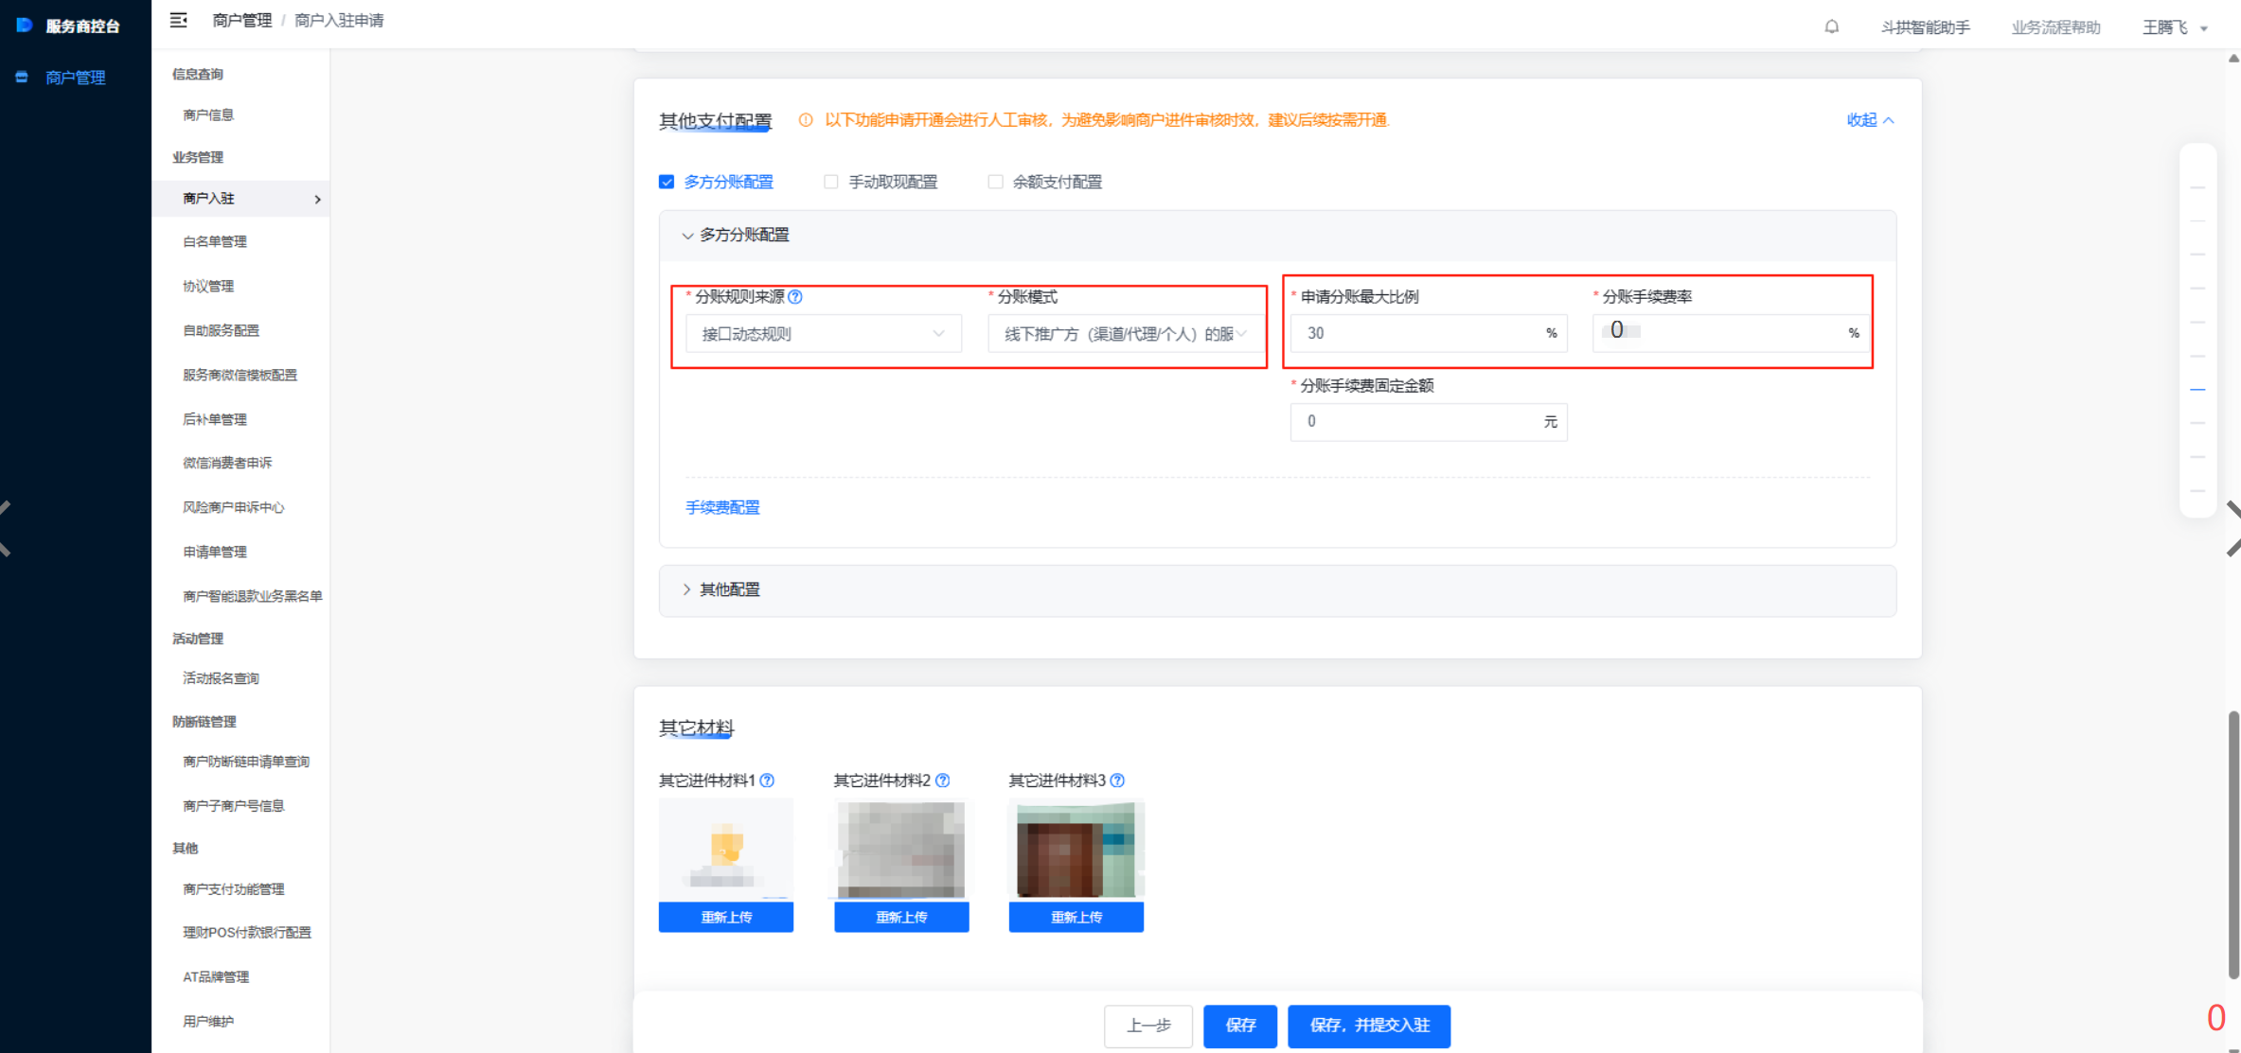Open 其它进件材料1 image thumbnail
The image size is (2241, 1053).
[x=726, y=849]
